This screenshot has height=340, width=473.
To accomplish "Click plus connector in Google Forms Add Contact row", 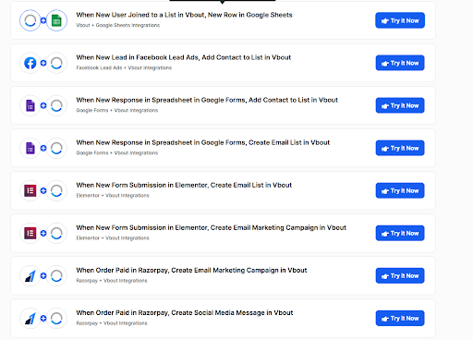I will 43,105.
